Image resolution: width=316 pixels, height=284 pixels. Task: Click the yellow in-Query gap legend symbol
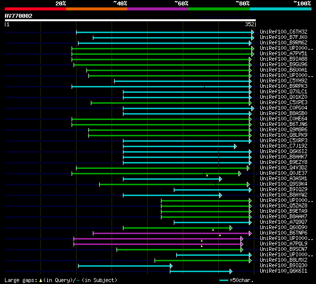point(40,281)
